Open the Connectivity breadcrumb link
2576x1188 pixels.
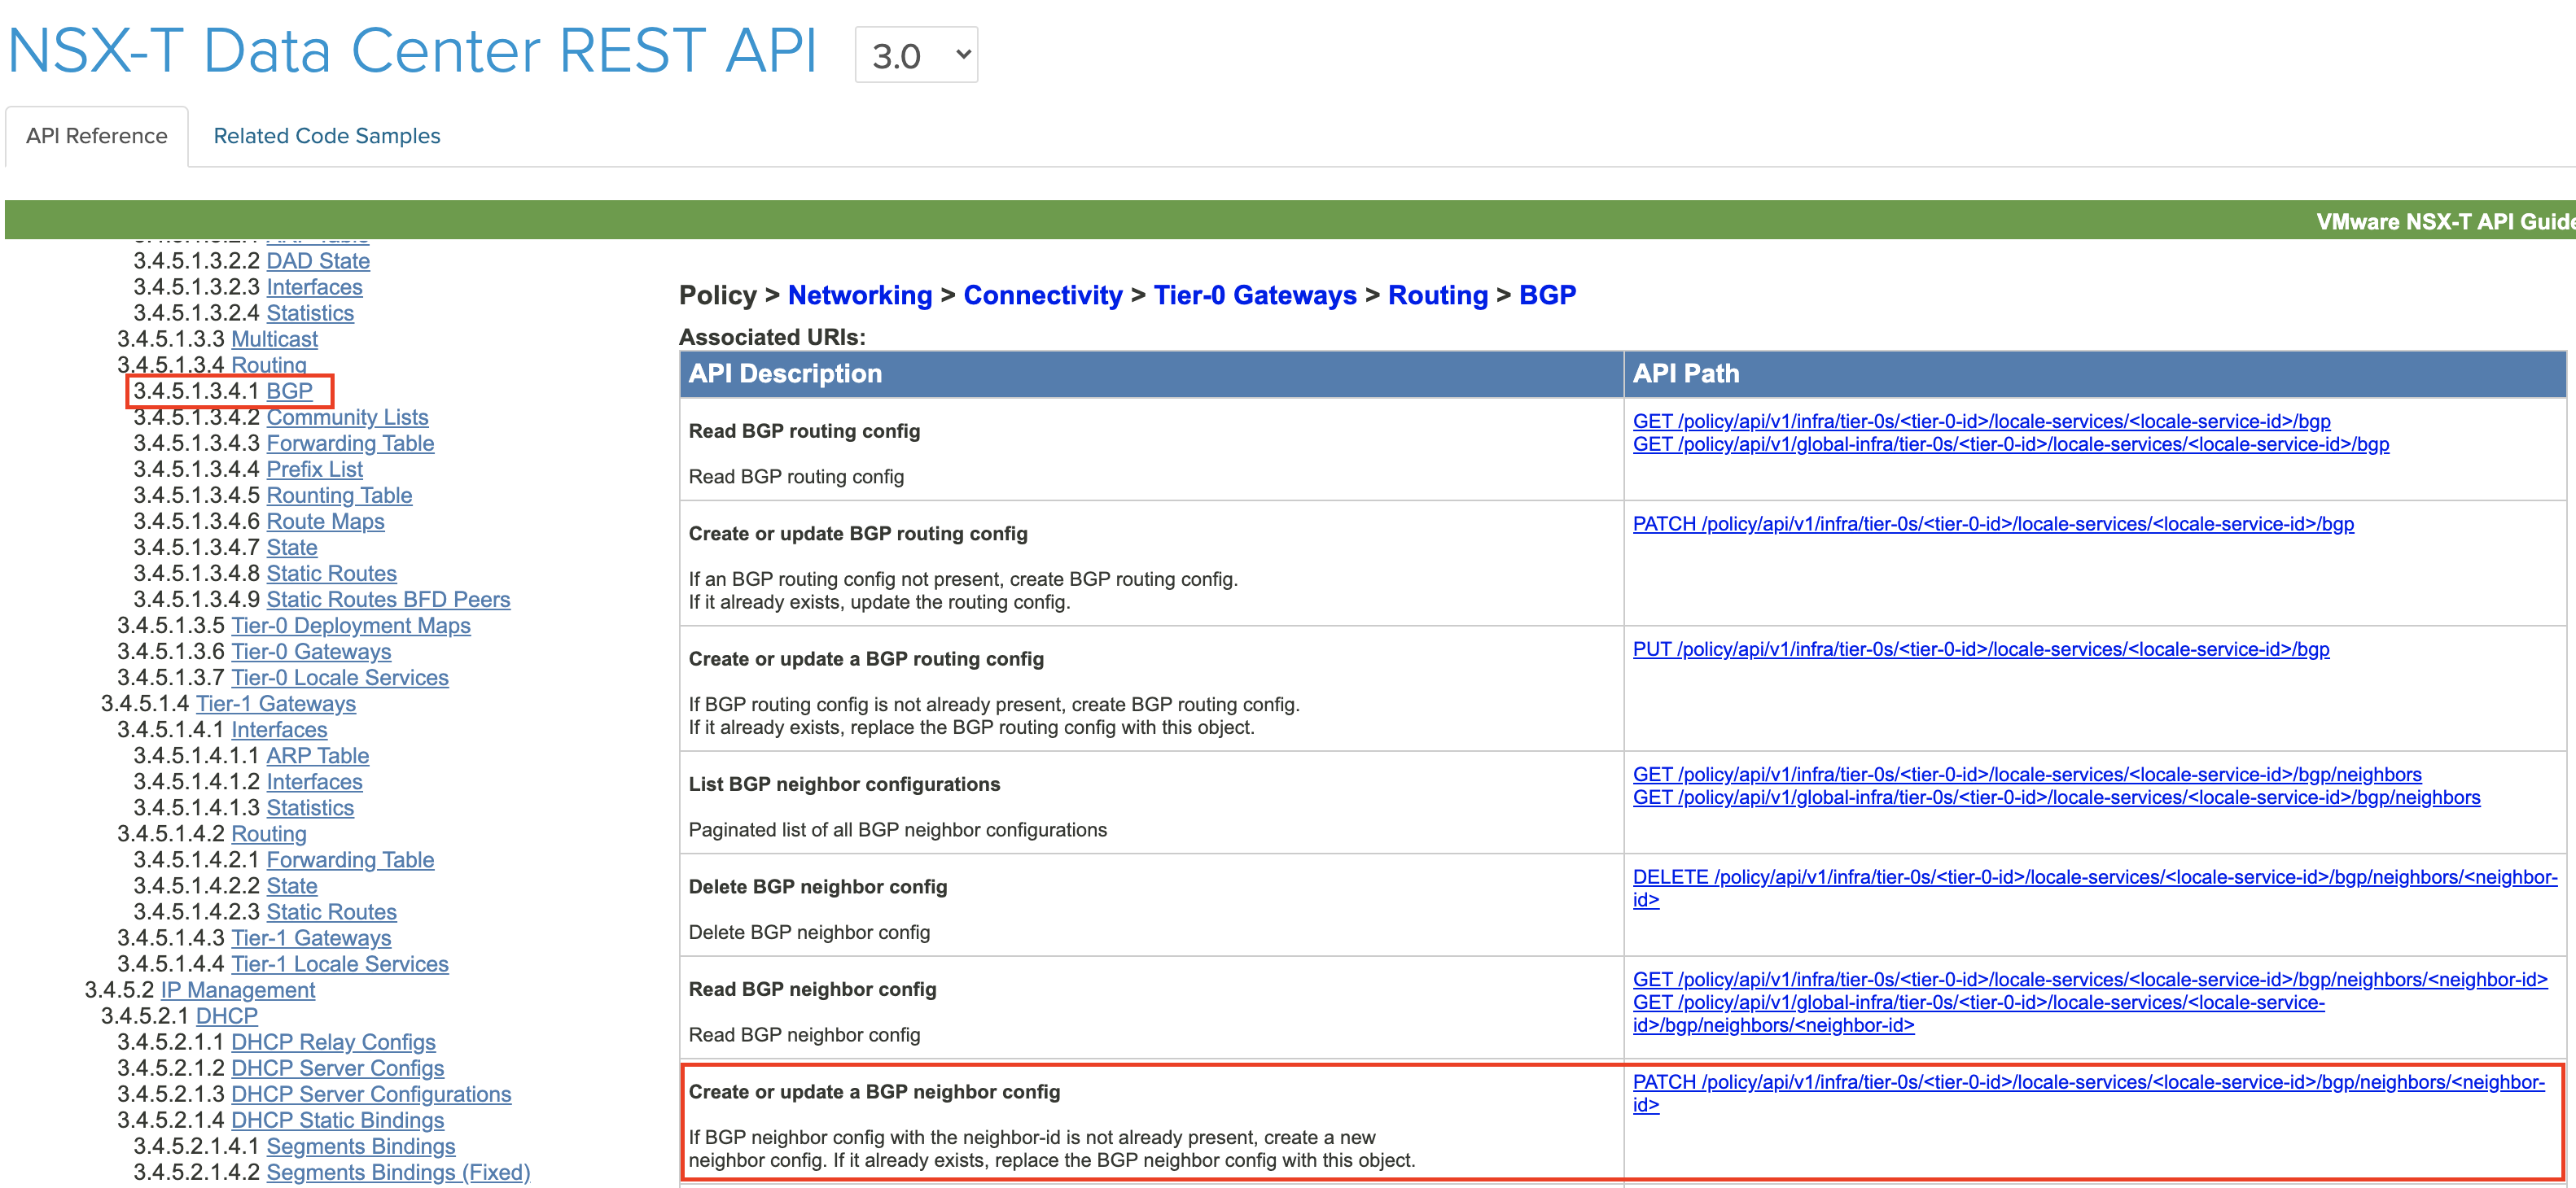click(1042, 295)
